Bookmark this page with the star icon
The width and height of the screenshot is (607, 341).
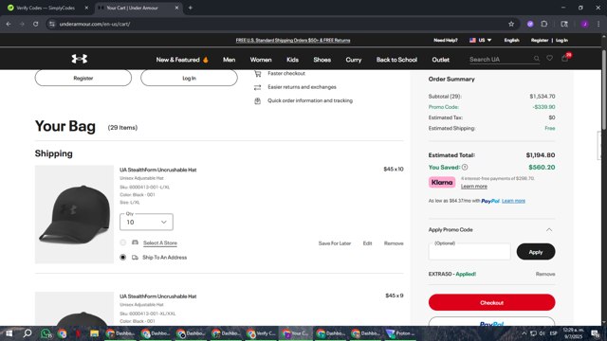tap(511, 24)
